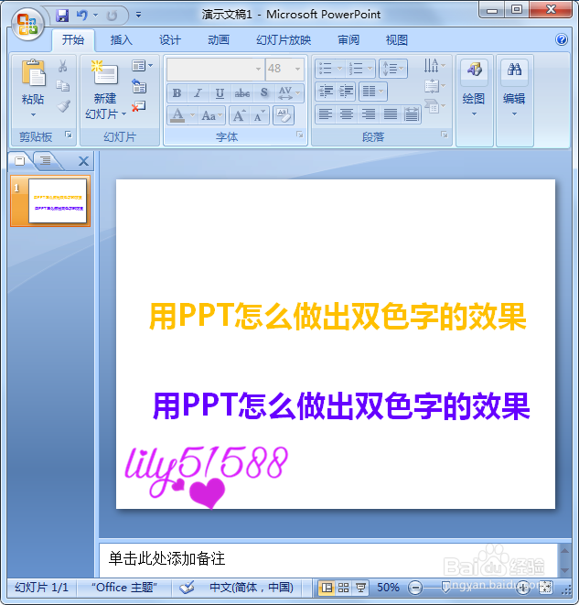The height and width of the screenshot is (605, 579).
Task: Increase font size with large A
Action: click(x=239, y=115)
